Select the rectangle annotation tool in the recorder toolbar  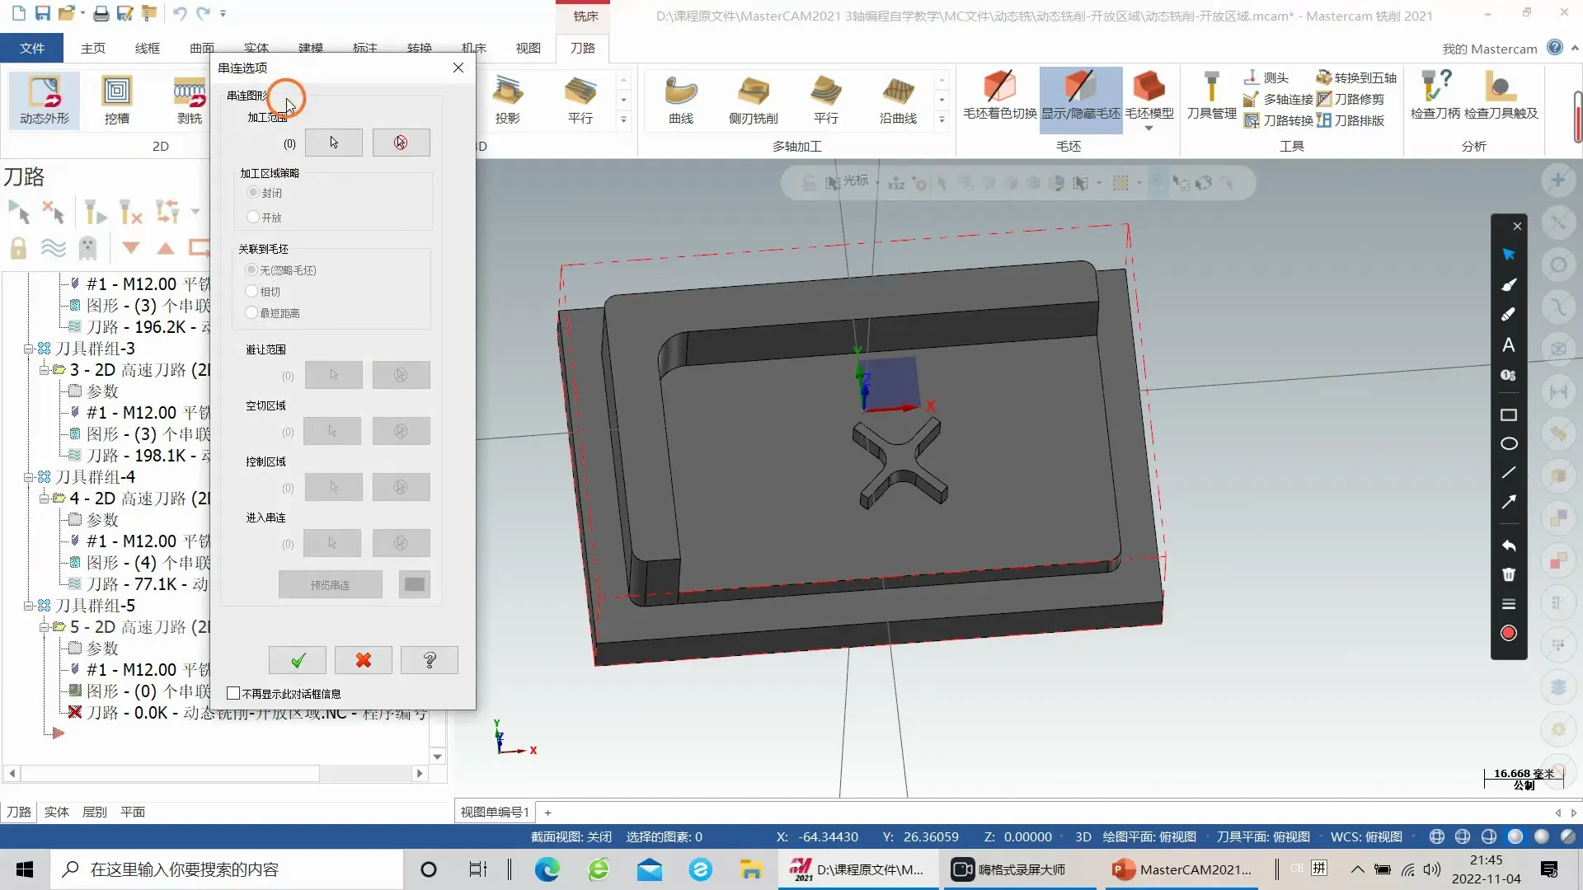[1509, 415]
